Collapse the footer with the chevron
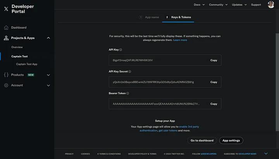 tap(266, 154)
